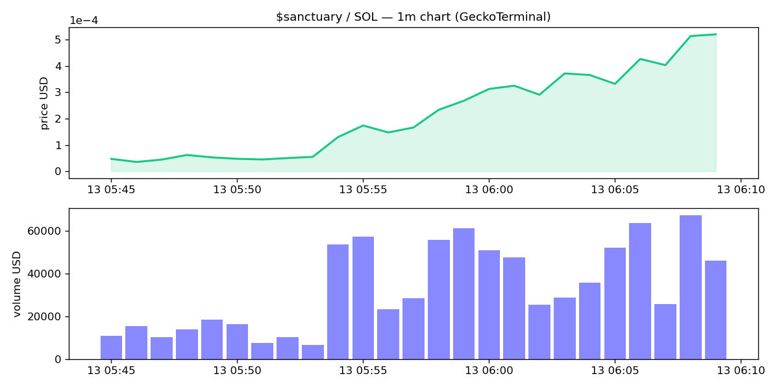Click the tallest volume bar in the chart
The image size is (779, 389).
(691, 287)
